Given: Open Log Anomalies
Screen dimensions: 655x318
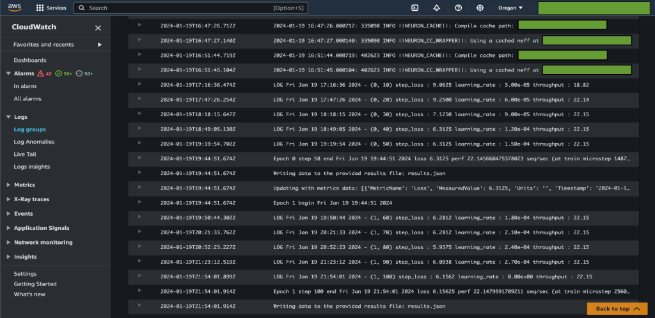Looking at the screenshot, I should point(35,142).
